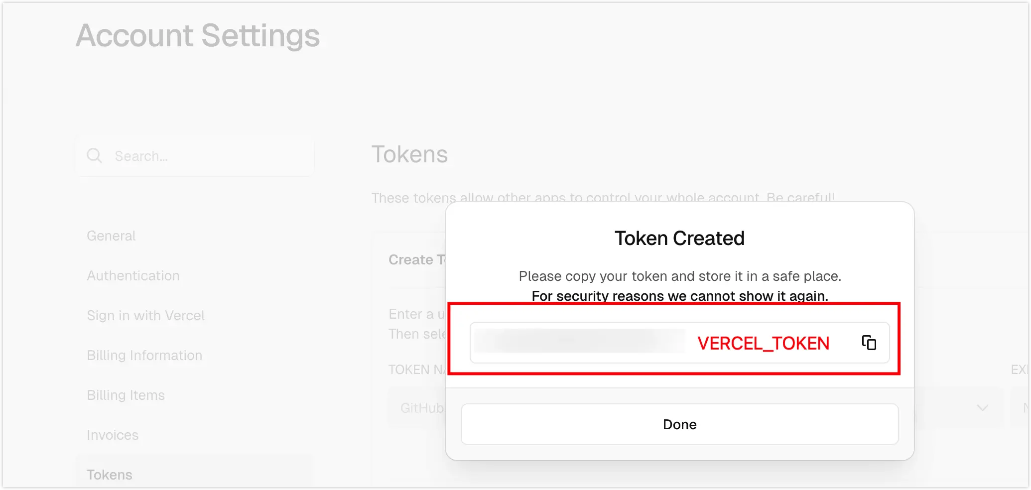Click the red VERCEL_TOKEN label
This screenshot has height=490, width=1031.
pos(763,343)
